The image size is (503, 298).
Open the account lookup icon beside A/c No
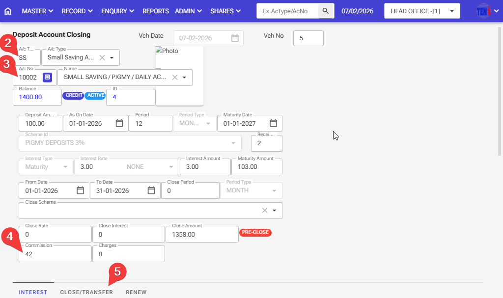point(47,78)
